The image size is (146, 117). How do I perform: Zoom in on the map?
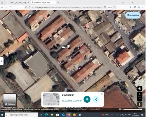(x=140, y=94)
